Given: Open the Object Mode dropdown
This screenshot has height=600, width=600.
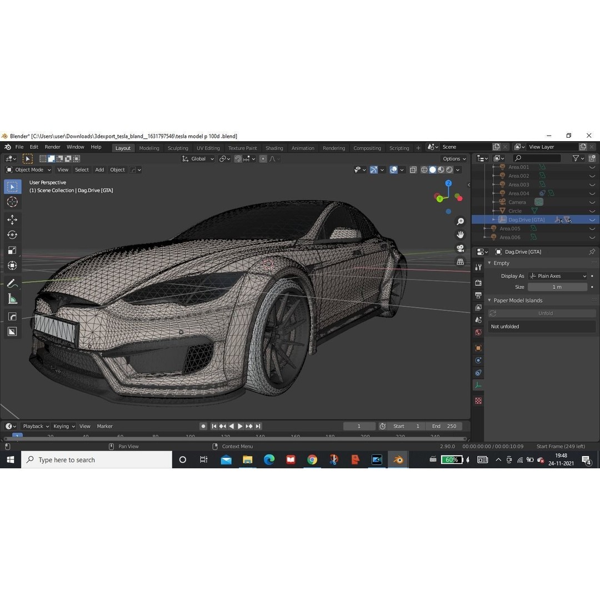Looking at the screenshot, I should click(29, 169).
